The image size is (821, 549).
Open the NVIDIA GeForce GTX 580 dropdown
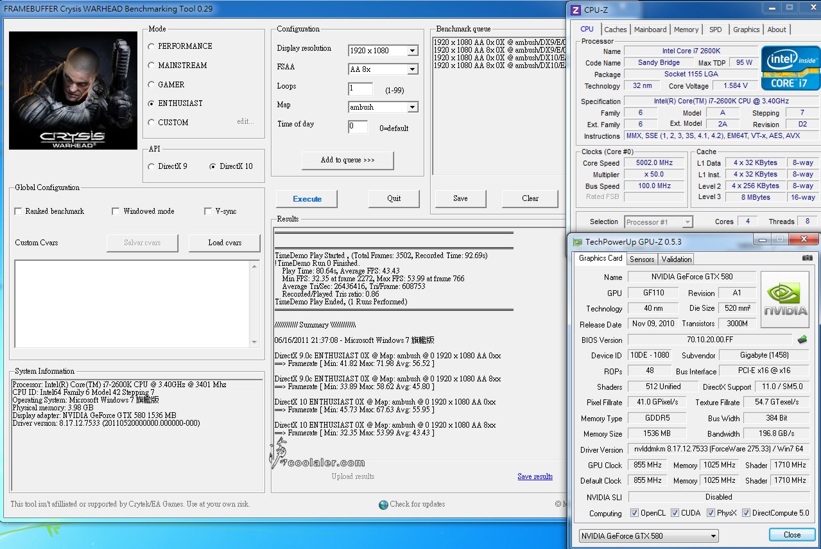coord(648,536)
